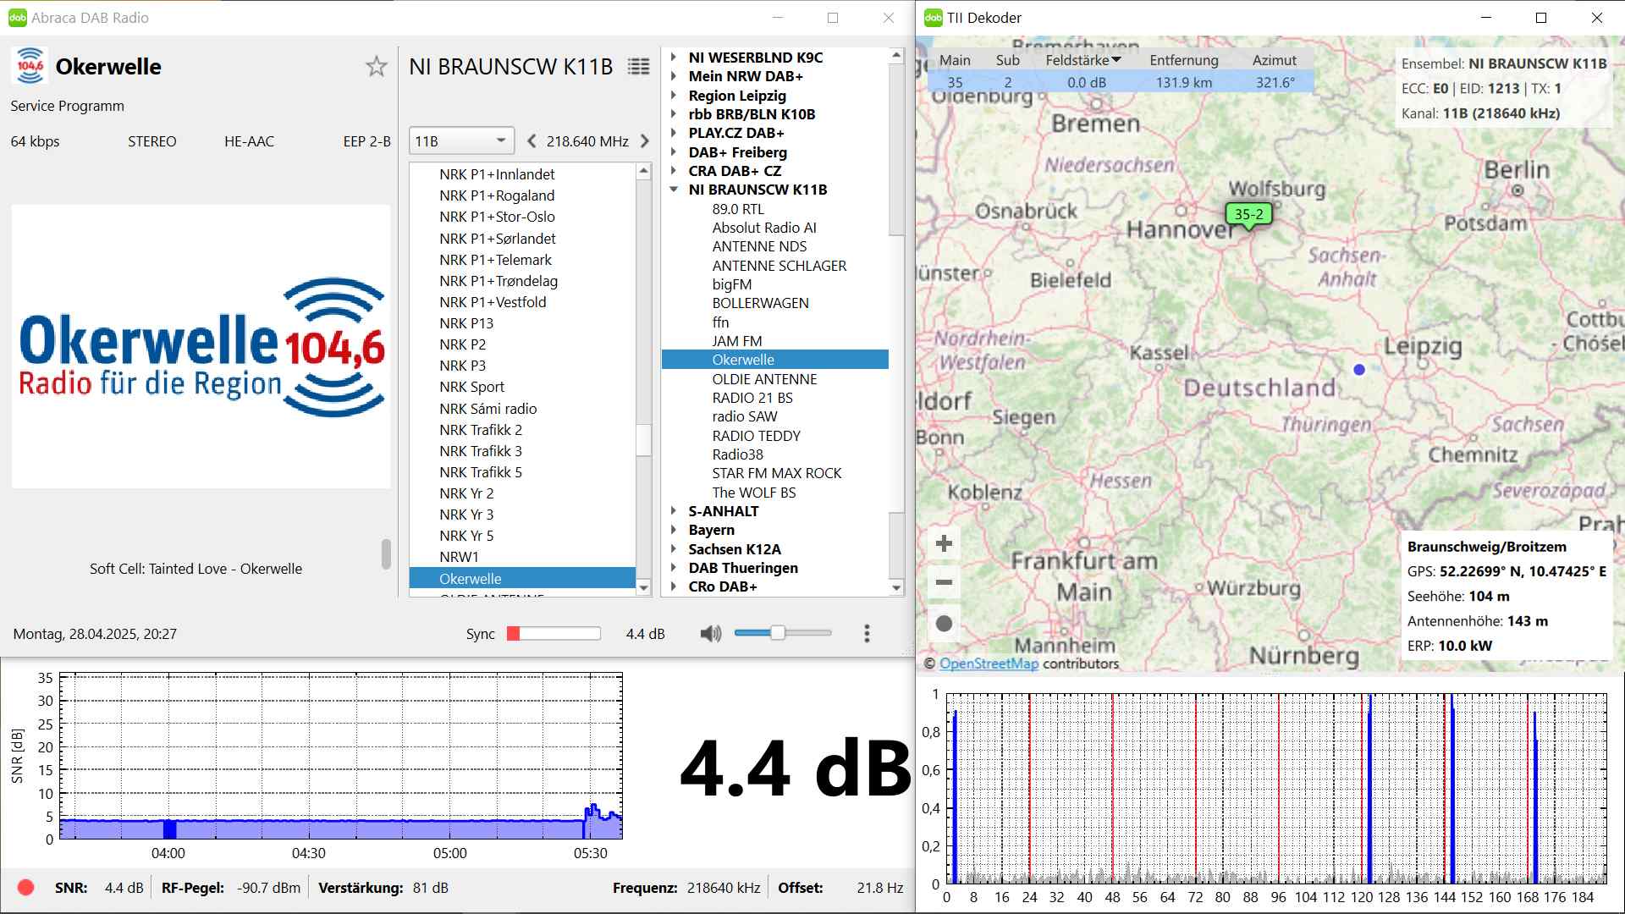Open the OpenStreetMap link
Screen dimensions: 1625x914
pyautogui.click(x=989, y=663)
